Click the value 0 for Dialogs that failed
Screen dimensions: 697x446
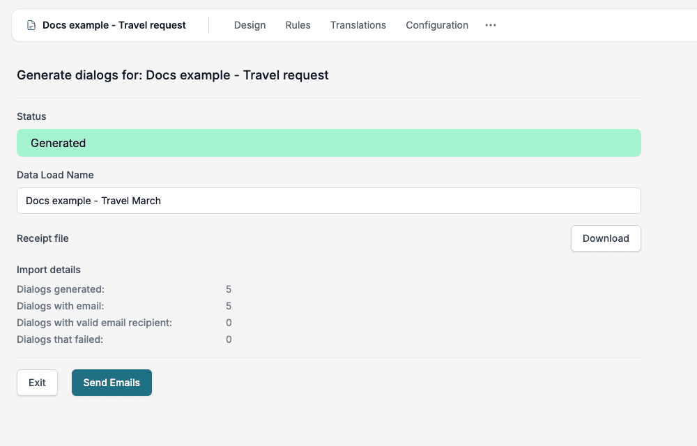pyautogui.click(x=229, y=340)
